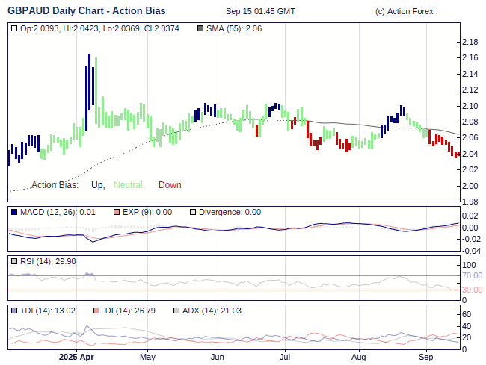
Task: Click the 'Jul' date axis label
Action: (285, 357)
